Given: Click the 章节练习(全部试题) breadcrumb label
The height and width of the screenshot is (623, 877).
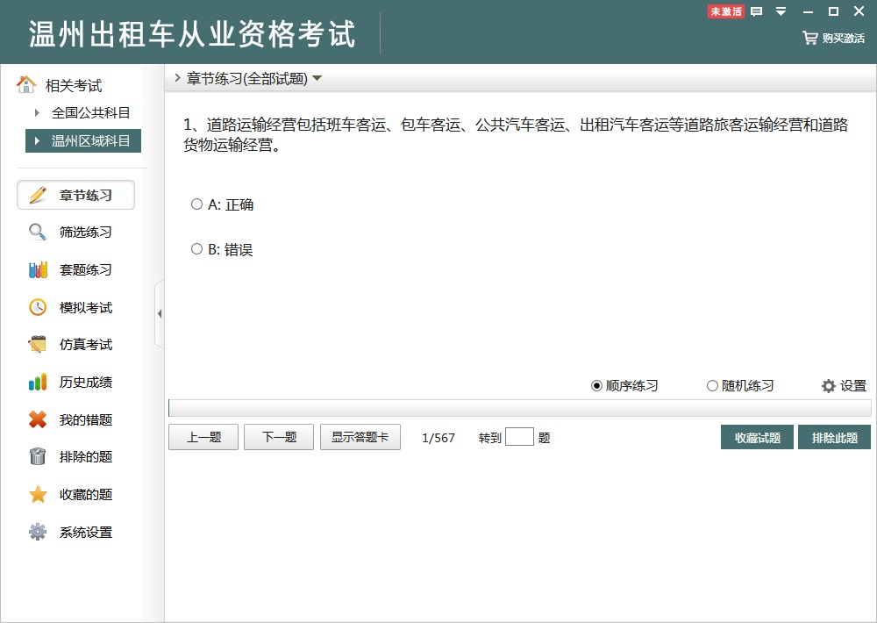Looking at the screenshot, I should tap(247, 78).
